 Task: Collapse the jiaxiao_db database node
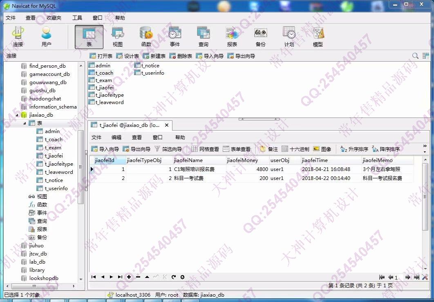[17, 115]
